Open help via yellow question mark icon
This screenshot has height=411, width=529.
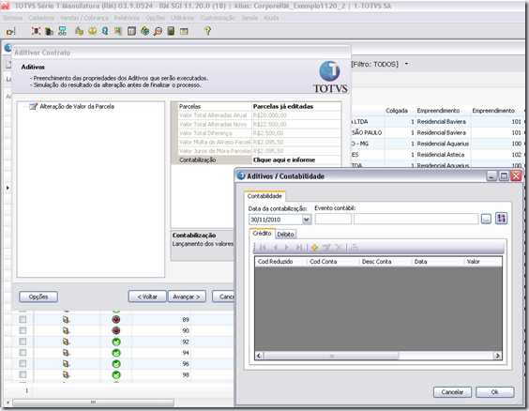208,31
